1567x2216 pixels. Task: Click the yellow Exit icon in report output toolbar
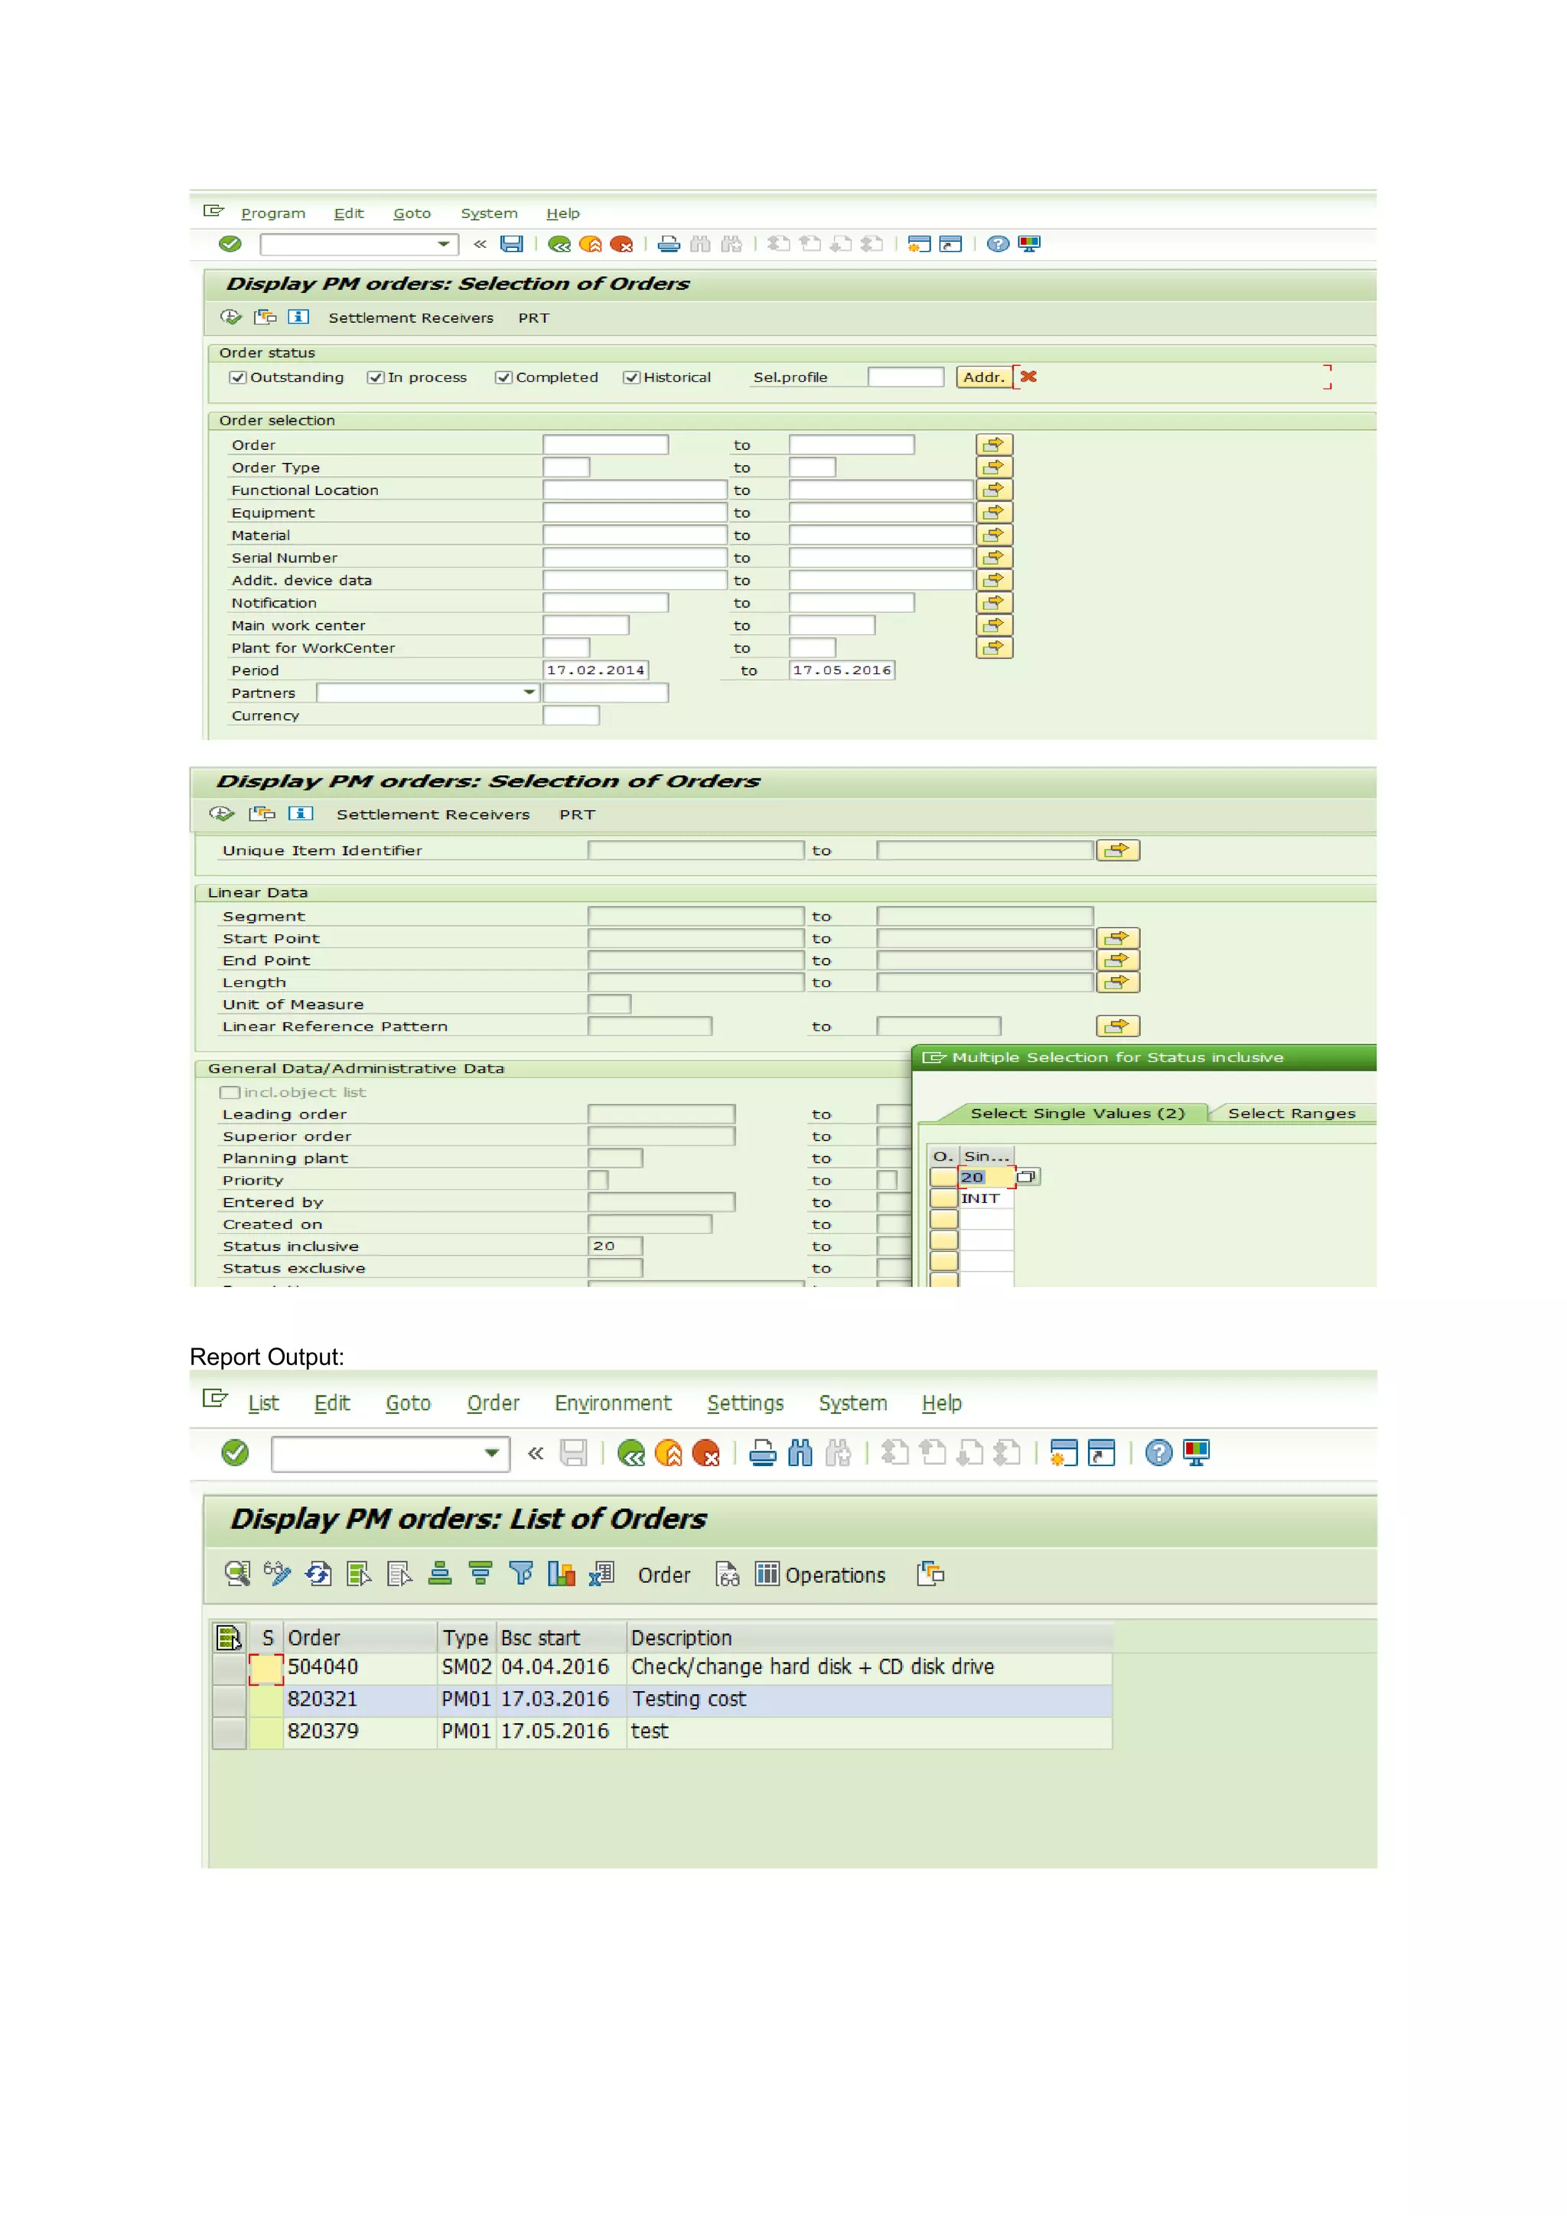click(669, 1454)
